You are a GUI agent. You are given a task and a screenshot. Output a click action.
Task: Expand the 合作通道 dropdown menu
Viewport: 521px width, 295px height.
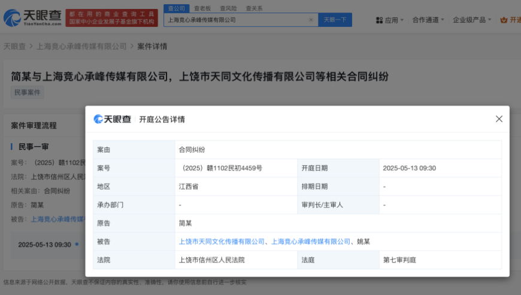click(428, 20)
